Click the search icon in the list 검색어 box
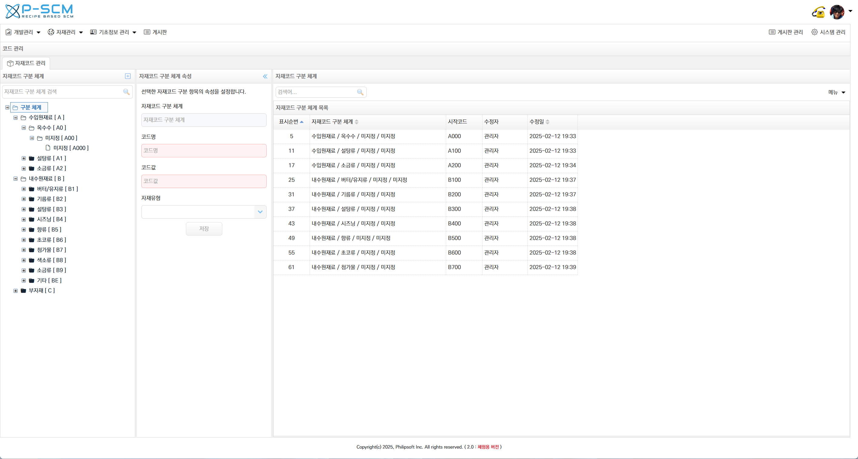This screenshot has height=459, width=858. (360, 92)
